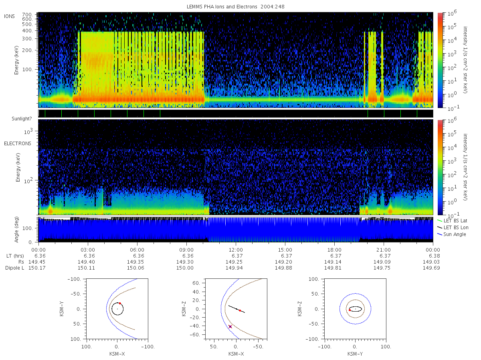Image resolution: width=481 pixels, height=360 pixels.
Task: Click the red spacecraft marker in KSM-X/KSM-Y plot
Action: [120, 303]
